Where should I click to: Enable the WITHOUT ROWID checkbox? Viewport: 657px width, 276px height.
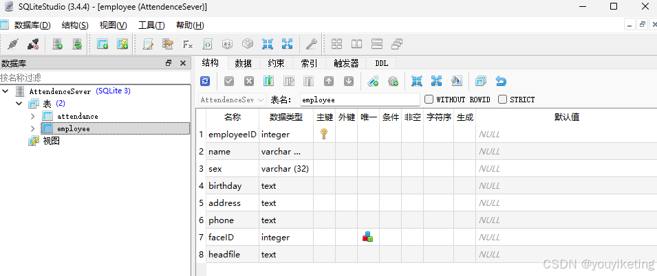click(429, 100)
